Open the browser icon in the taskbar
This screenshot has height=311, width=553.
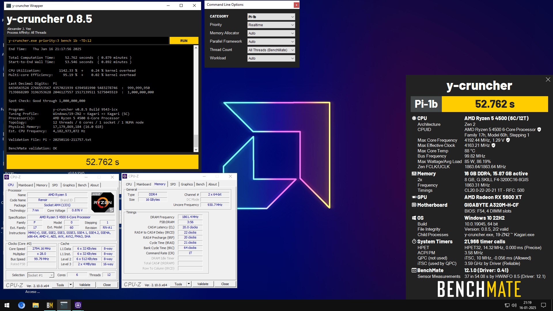pyautogui.click(x=22, y=305)
